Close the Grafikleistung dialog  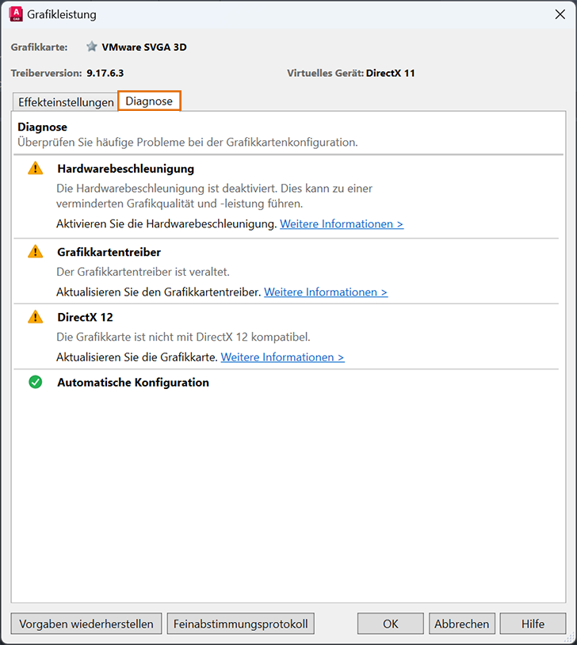[x=560, y=14]
